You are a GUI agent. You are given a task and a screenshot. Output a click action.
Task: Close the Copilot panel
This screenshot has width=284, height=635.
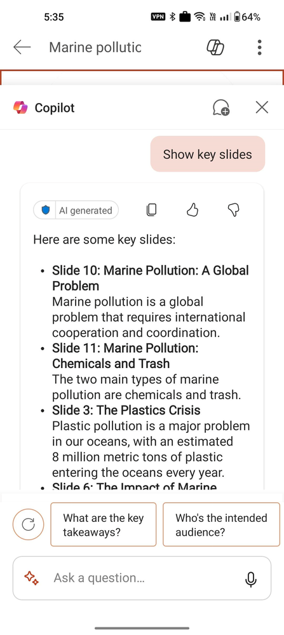coord(262,107)
